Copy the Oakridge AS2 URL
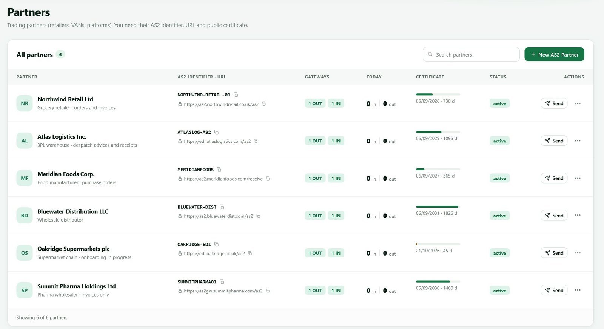 point(250,253)
